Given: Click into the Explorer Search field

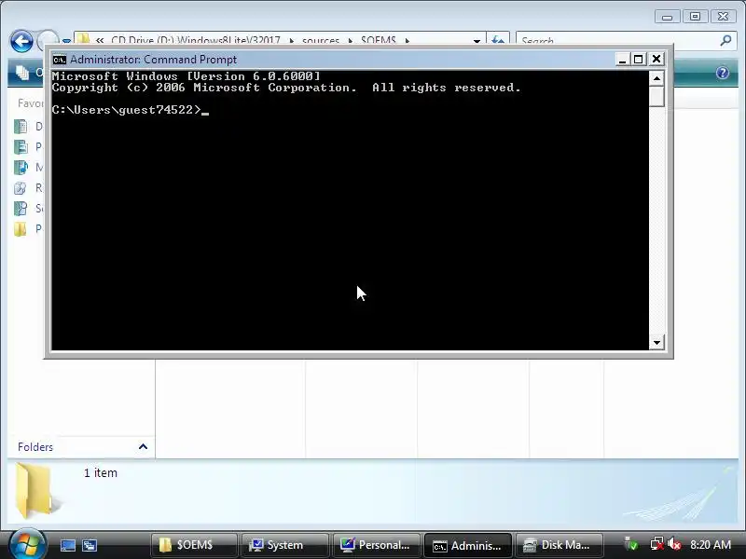Looking at the screenshot, I should (x=618, y=41).
